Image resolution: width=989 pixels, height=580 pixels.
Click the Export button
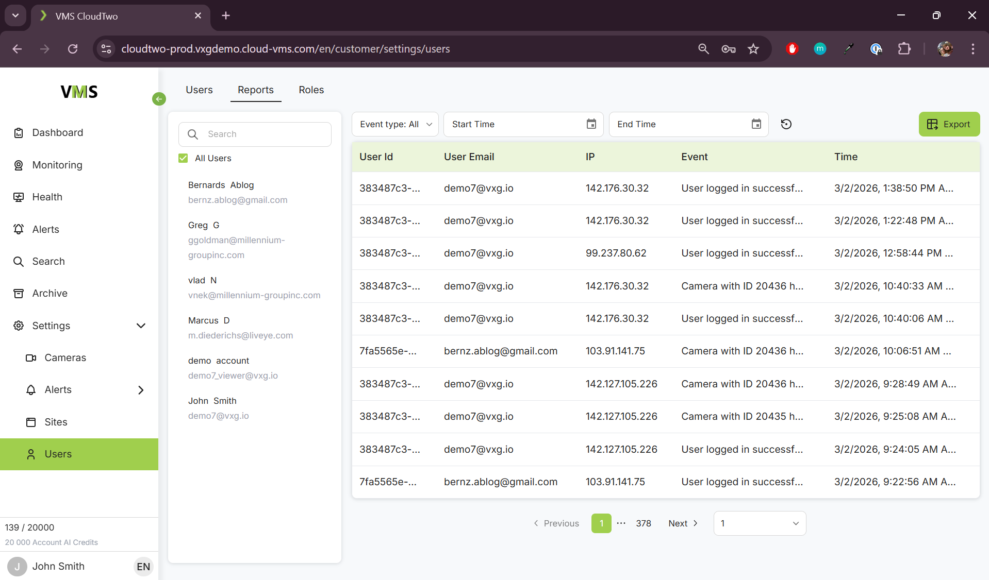949,124
